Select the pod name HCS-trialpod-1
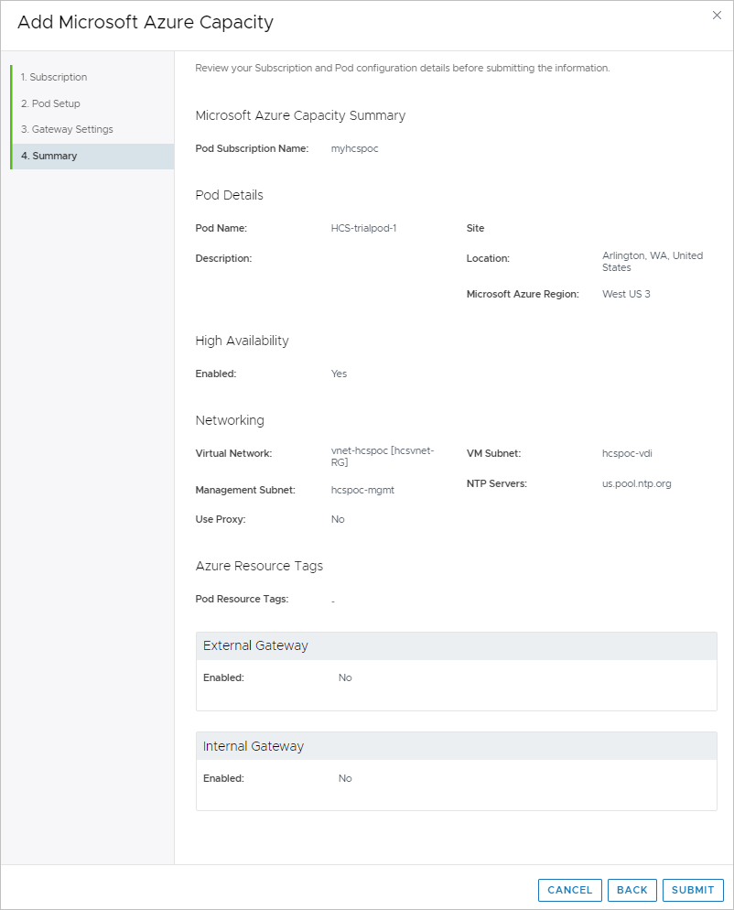Screen dimensions: 734x910 [364, 228]
